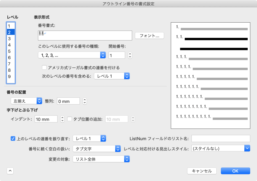Collapse the dialog with the chevron button

tap(10, 171)
